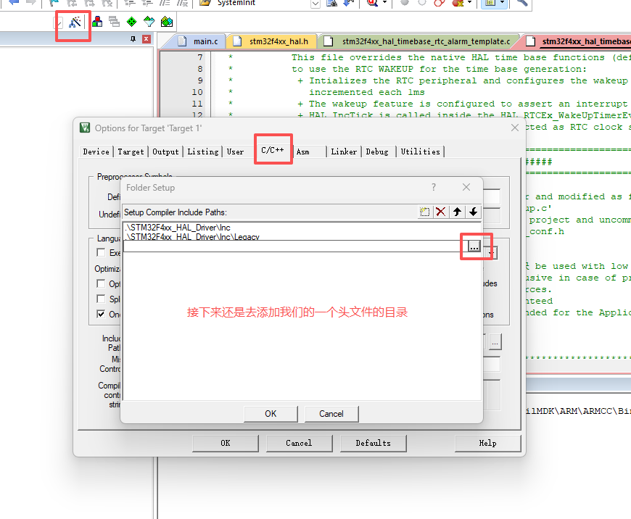The height and width of the screenshot is (519, 631).
Task: Open the main.c editor tab
Action: (x=205, y=41)
